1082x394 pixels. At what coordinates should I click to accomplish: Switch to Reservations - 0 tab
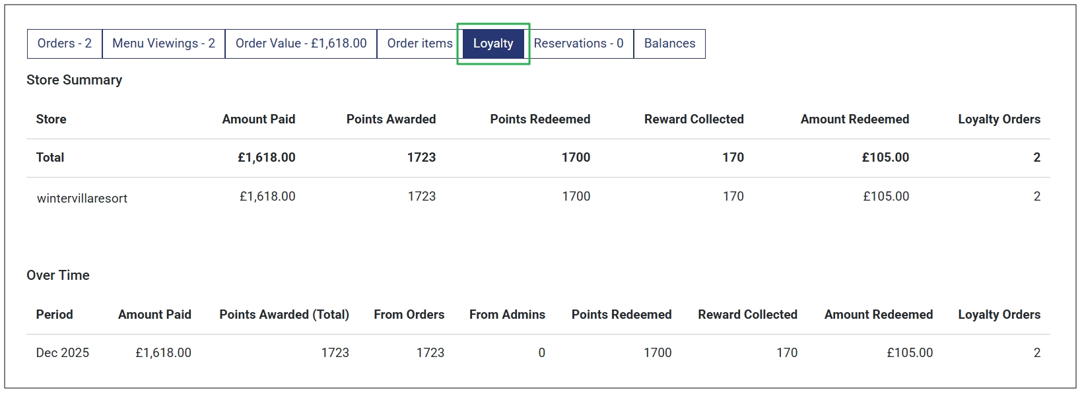point(578,44)
